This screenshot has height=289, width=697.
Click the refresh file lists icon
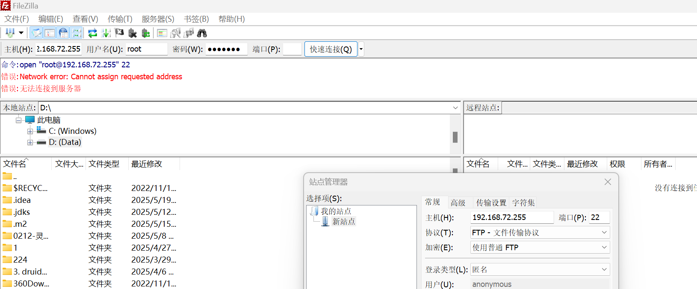pyautogui.click(x=92, y=33)
